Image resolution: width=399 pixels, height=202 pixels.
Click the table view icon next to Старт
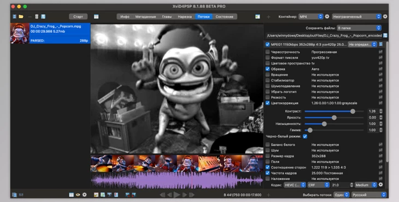coord(96,16)
